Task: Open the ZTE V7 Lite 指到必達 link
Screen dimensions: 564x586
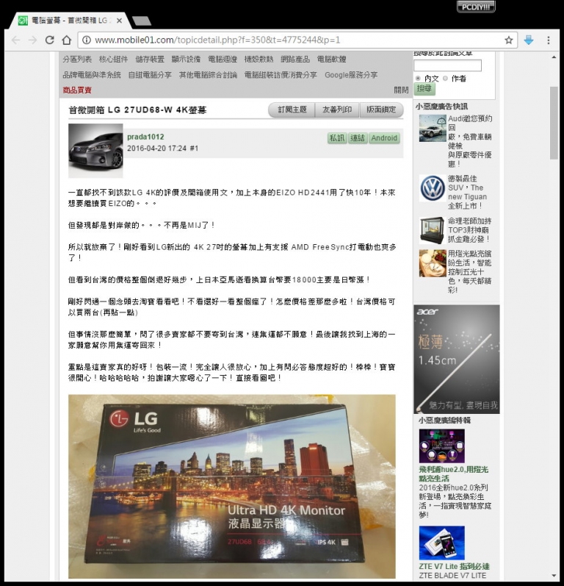Action: pyautogui.click(x=455, y=566)
